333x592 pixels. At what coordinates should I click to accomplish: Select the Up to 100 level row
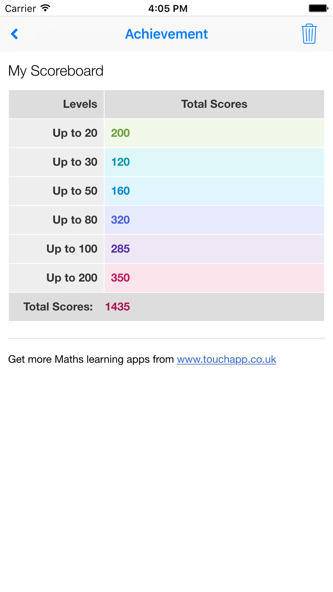pos(72,249)
